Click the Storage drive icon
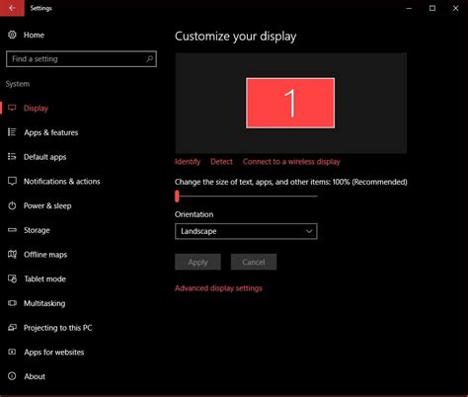The image size is (468, 397). point(12,230)
